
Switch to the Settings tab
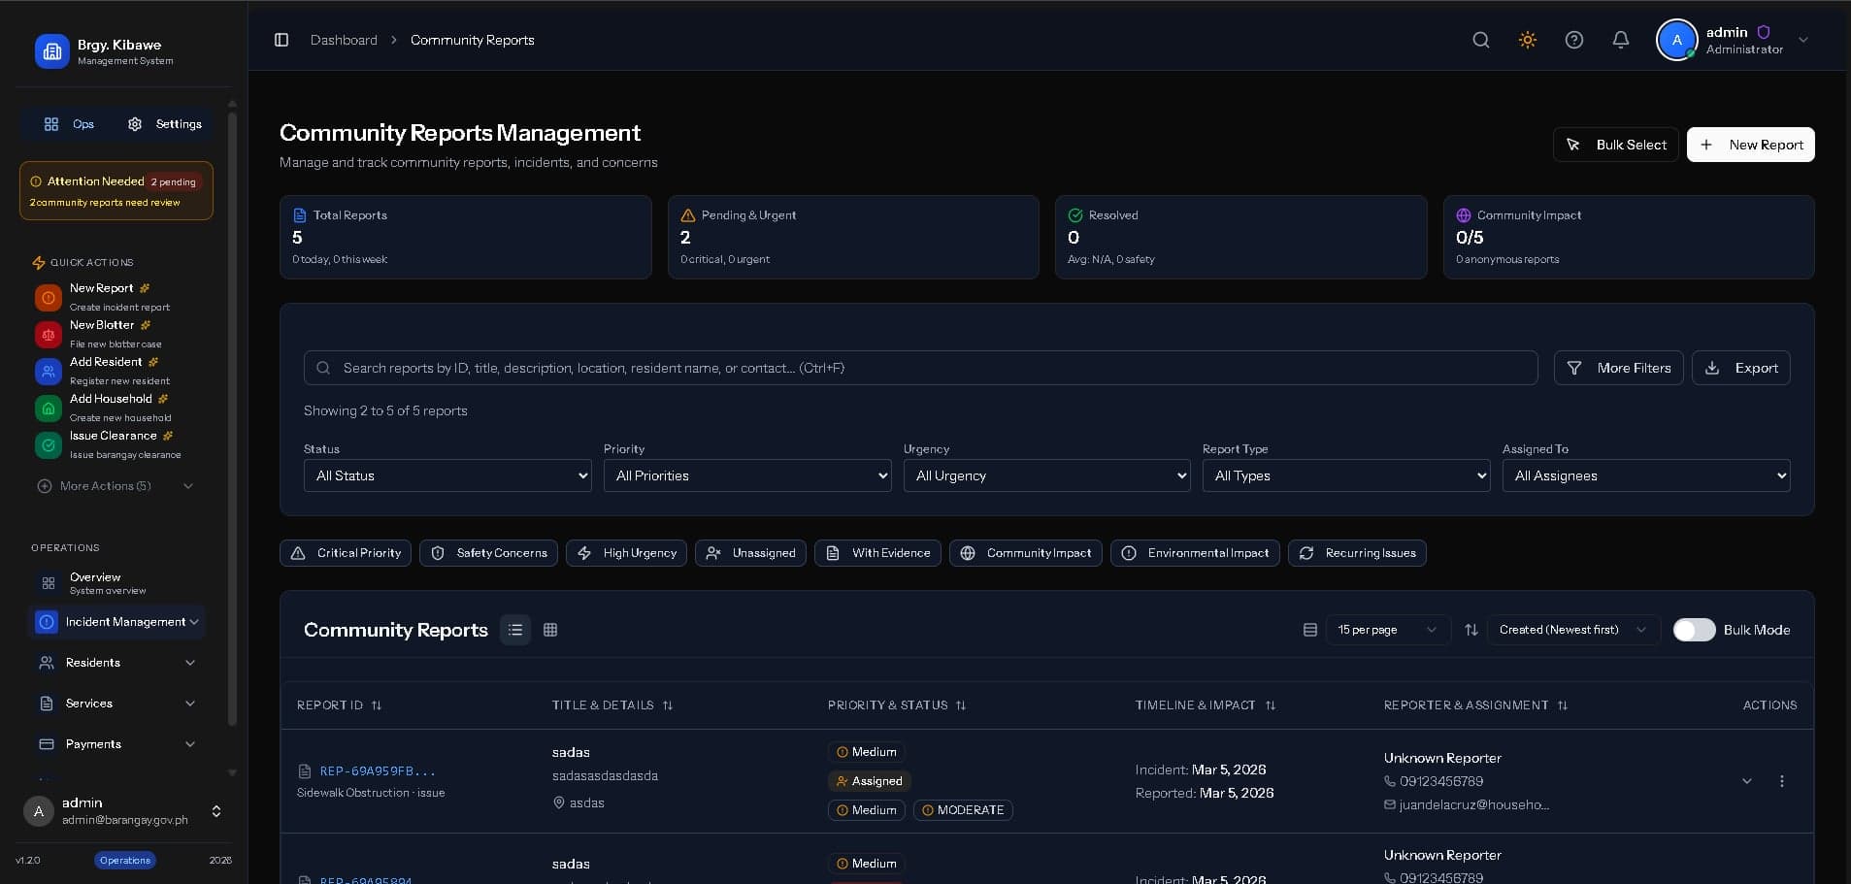coord(165,124)
